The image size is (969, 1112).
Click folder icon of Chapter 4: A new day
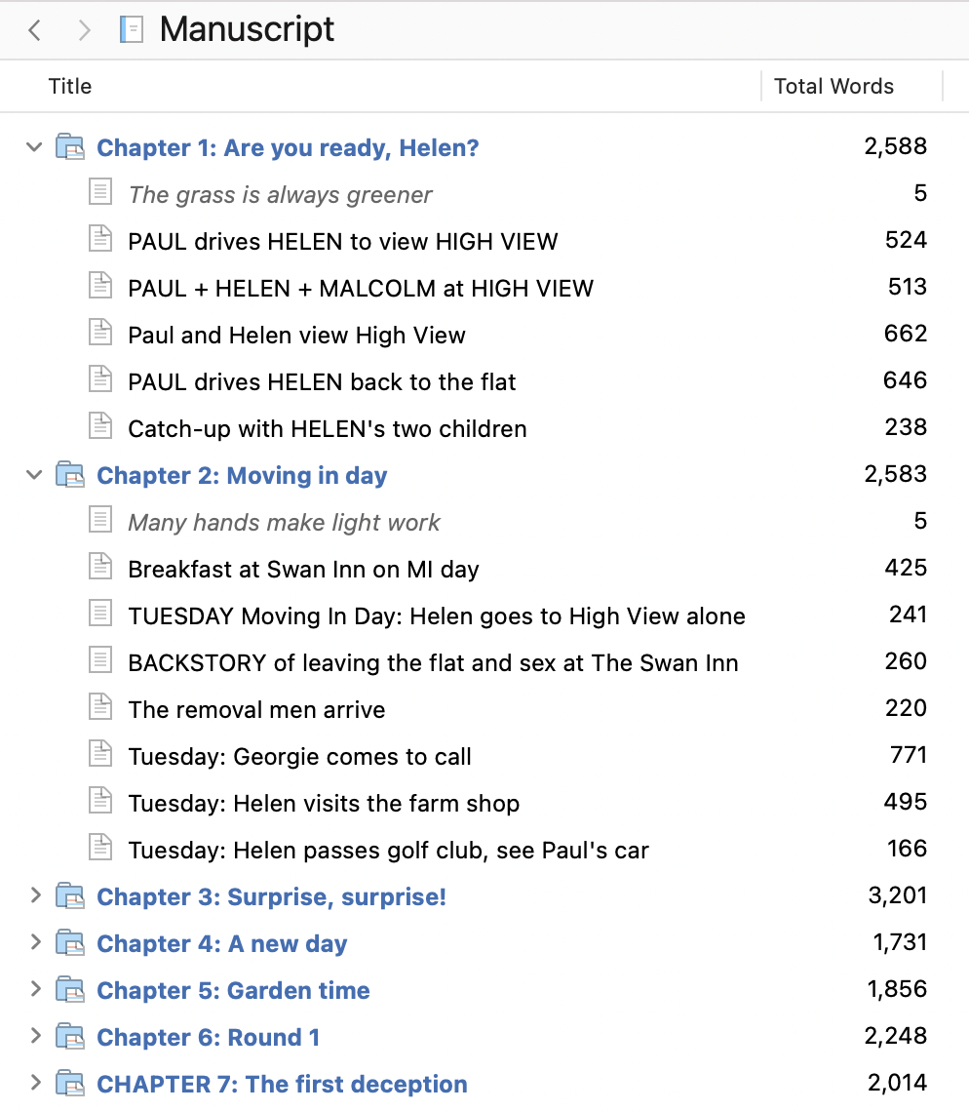(x=70, y=943)
